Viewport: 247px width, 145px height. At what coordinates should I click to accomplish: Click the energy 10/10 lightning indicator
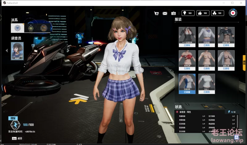(232, 112)
